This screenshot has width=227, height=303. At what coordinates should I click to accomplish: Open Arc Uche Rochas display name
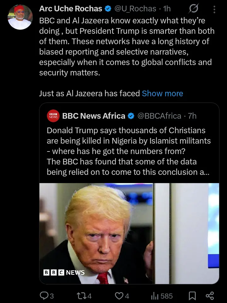70,9
